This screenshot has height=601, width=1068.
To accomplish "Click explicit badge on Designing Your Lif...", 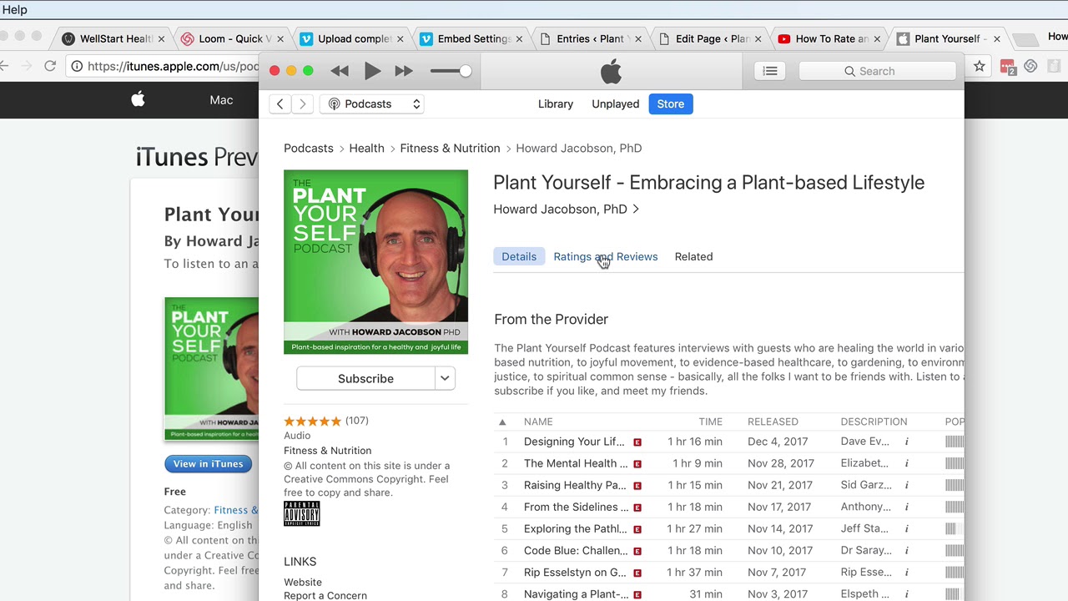I will coord(637,442).
